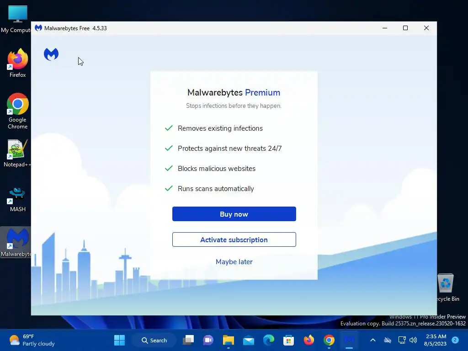Select the MASH desktop shortcut
The image size is (468, 351).
[x=18, y=199]
